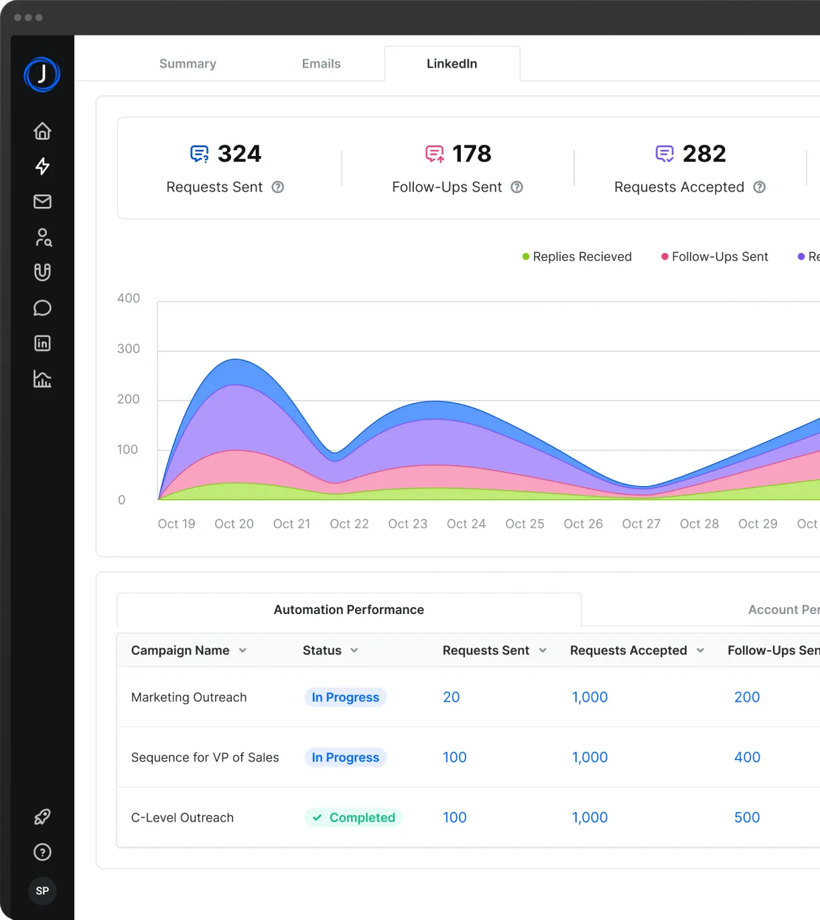Switch to the Emails tab

coord(321,64)
